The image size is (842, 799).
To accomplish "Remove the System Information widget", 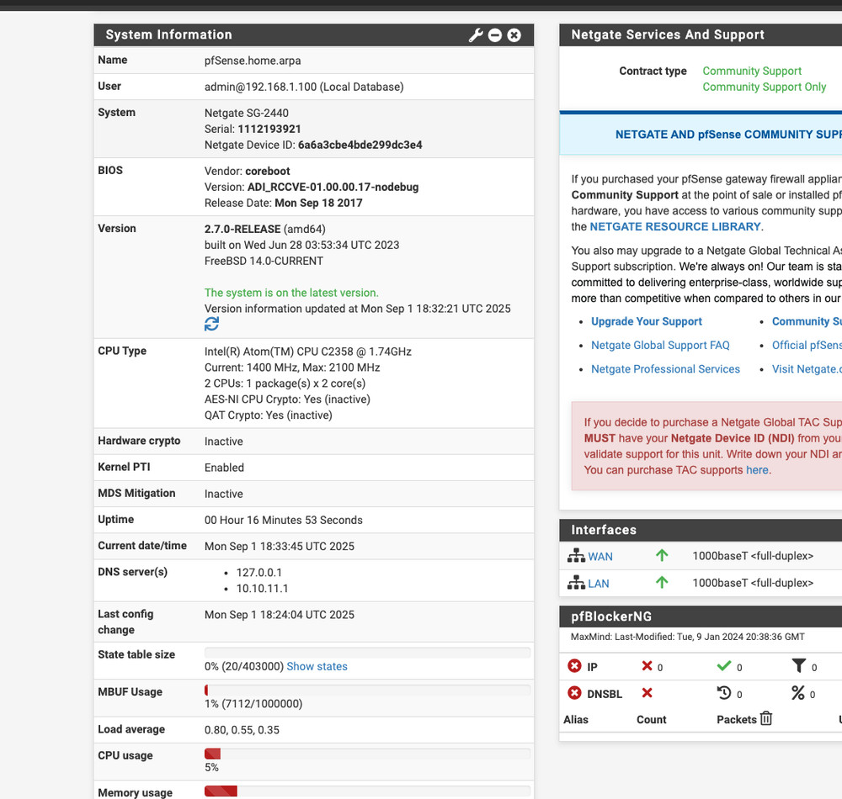I will [x=514, y=35].
